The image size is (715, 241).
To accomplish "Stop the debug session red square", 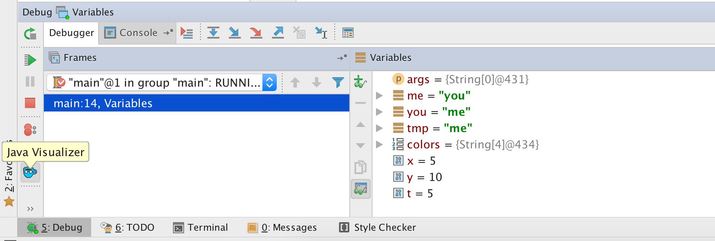I will (x=30, y=103).
